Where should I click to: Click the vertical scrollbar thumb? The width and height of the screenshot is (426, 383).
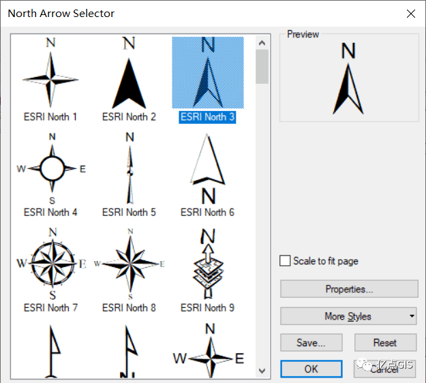(262, 67)
